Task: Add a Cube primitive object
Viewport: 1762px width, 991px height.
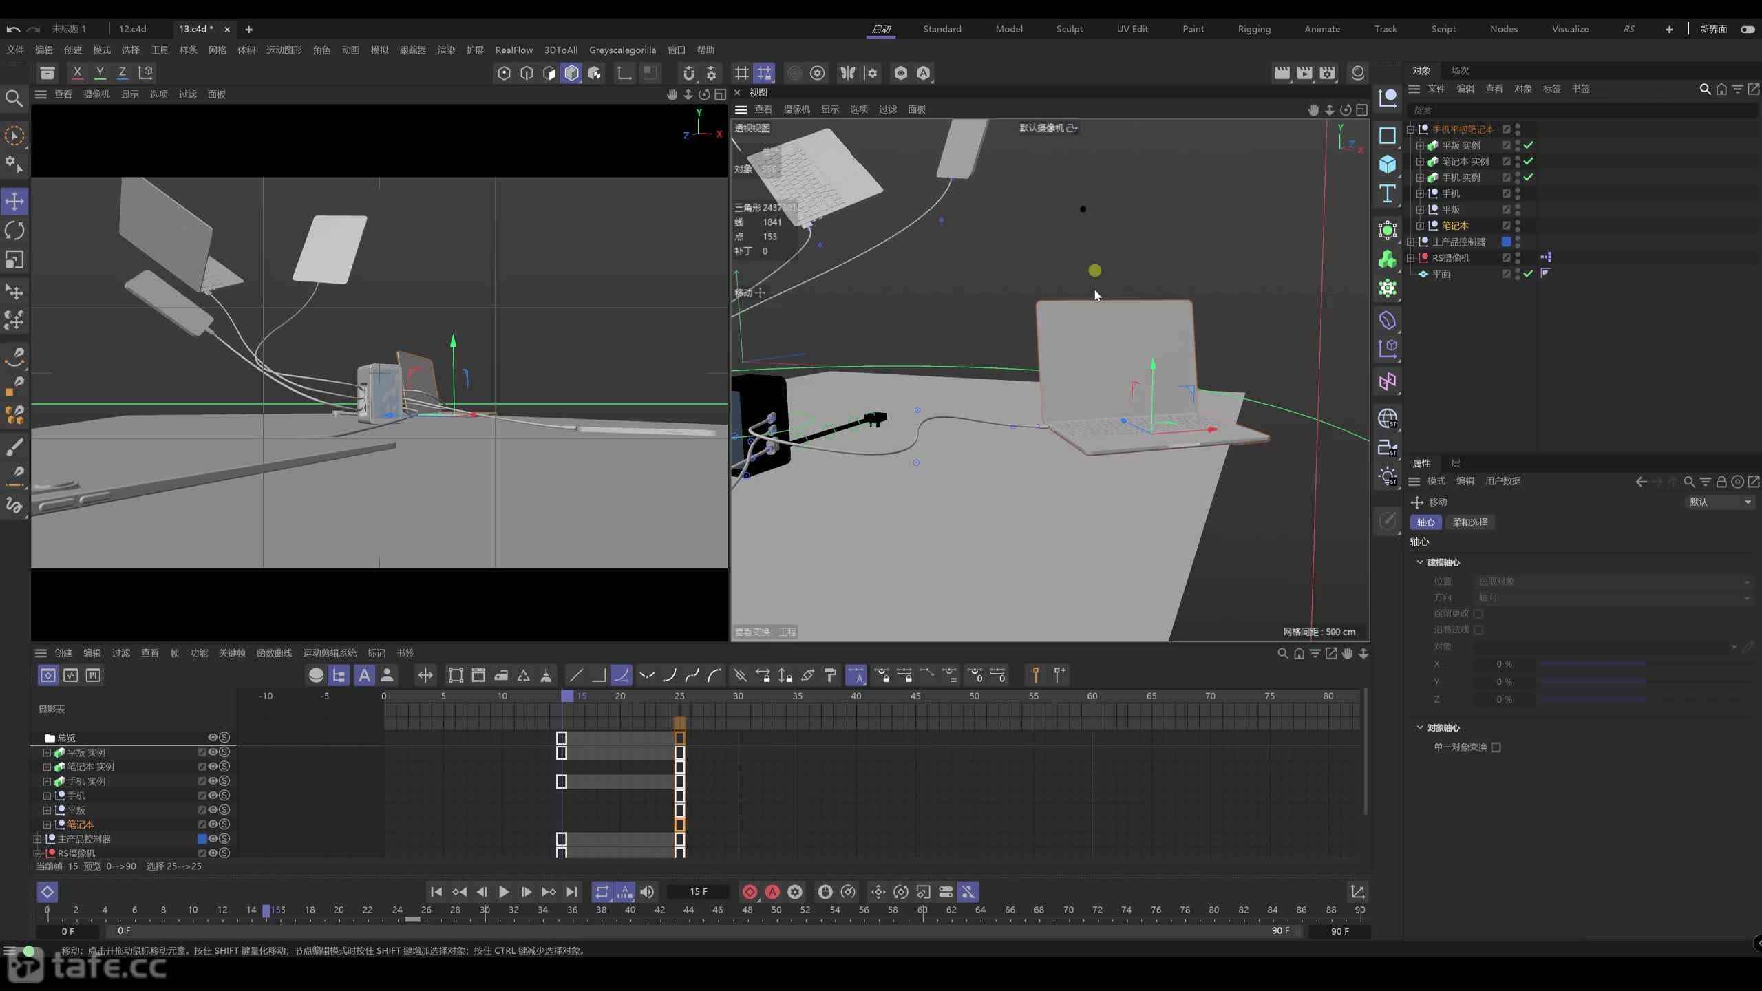Action: pos(1388,164)
